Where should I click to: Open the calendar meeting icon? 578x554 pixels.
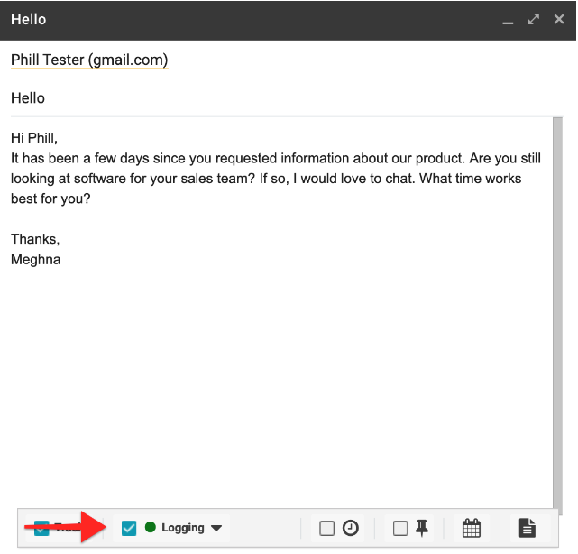471,528
